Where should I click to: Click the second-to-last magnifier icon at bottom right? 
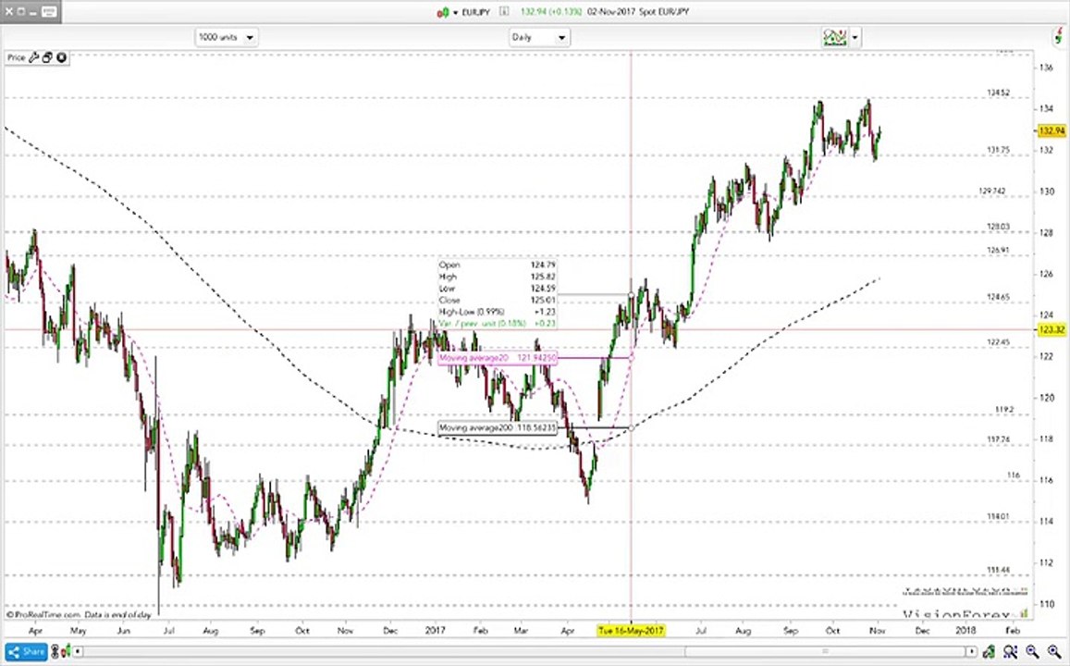tap(1032, 652)
